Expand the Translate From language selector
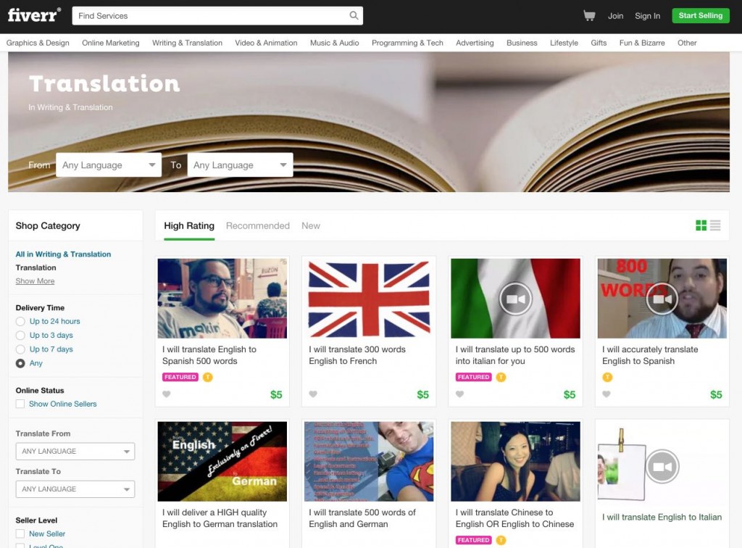Image resolution: width=742 pixels, height=548 pixels. [x=75, y=451]
